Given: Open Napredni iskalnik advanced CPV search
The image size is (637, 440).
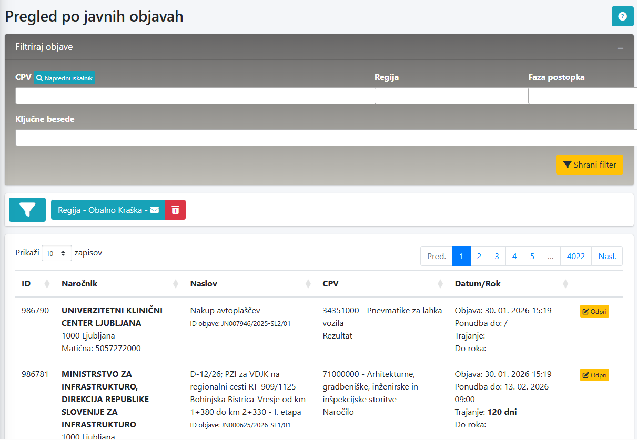Looking at the screenshot, I should click(x=65, y=78).
